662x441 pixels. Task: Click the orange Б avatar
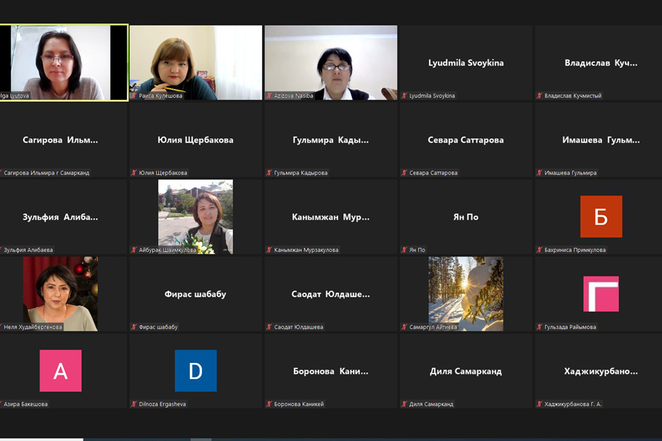point(601,216)
